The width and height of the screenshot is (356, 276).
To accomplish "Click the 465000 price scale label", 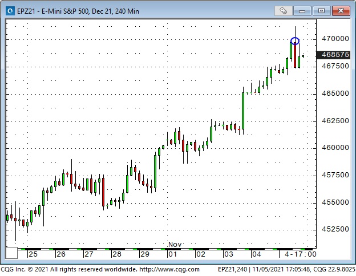I will tap(335, 94).
